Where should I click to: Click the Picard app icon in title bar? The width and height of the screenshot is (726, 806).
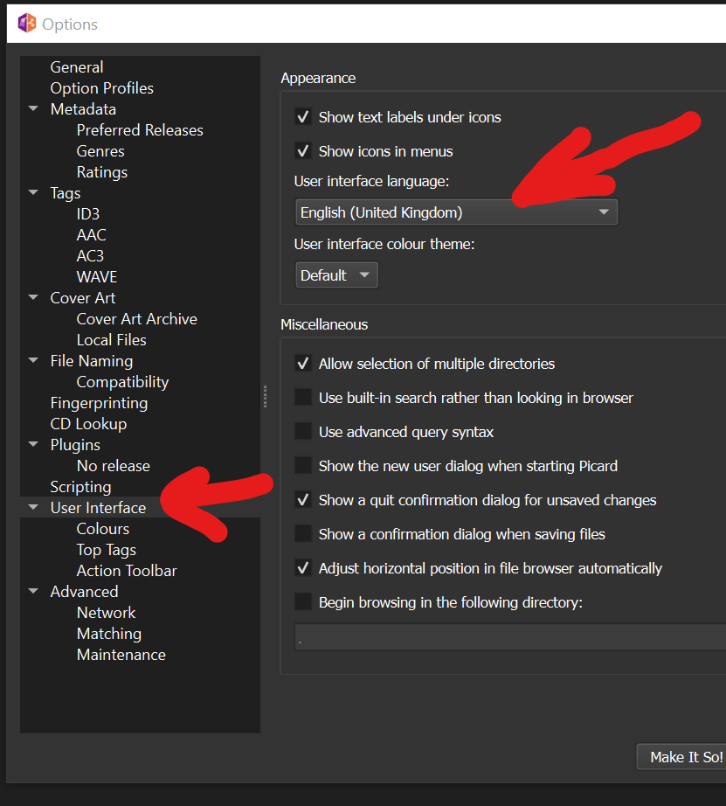(27, 23)
